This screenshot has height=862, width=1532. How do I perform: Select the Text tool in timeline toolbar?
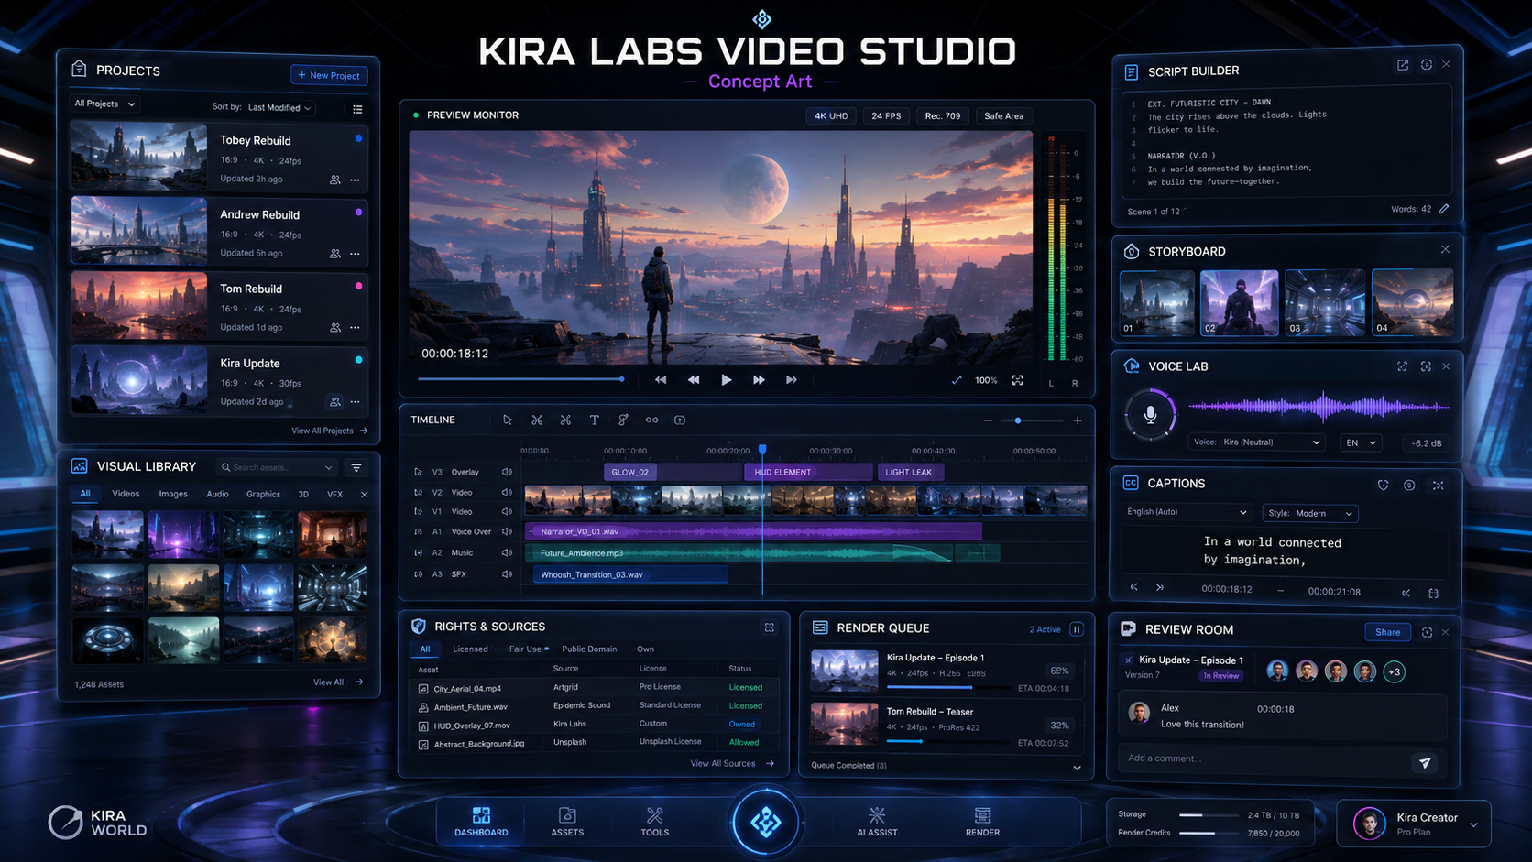click(x=594, y=420)
